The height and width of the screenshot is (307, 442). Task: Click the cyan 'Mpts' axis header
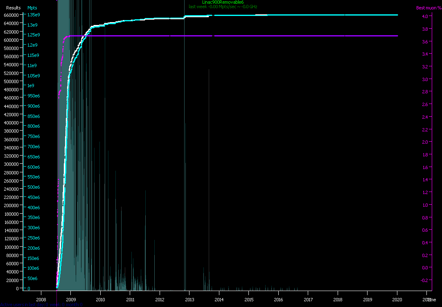tap(32, 8)
